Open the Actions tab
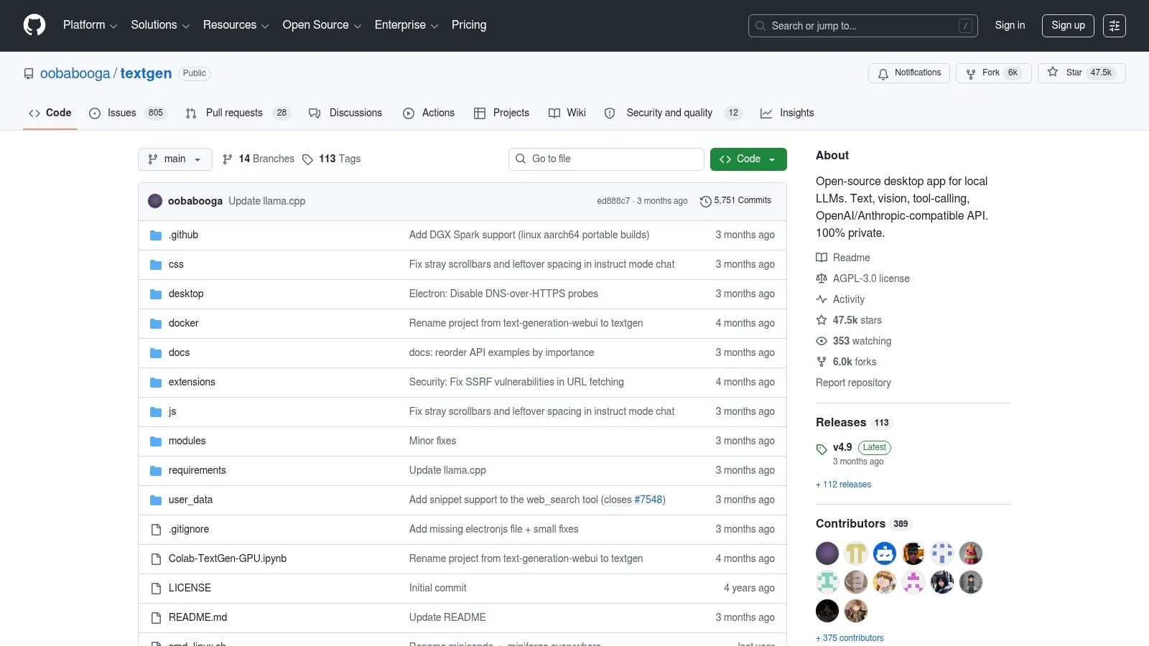The width and height of the screenshot is (1149, 646). (x=429, y=113)
